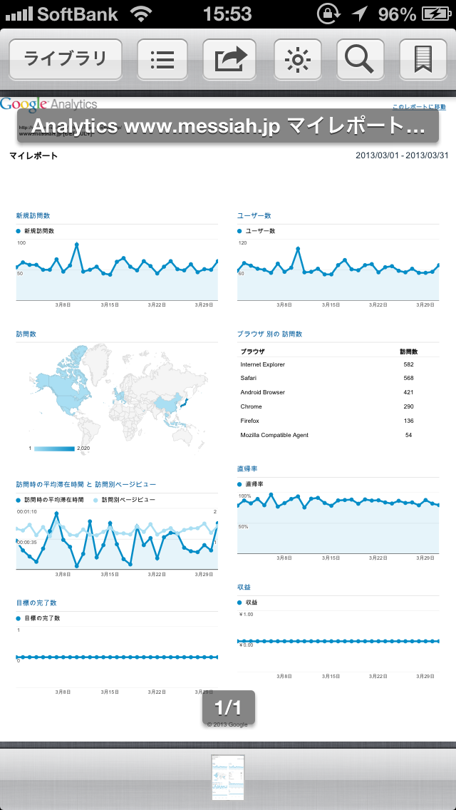Select the Internet Explorer table row

(338, 364)
